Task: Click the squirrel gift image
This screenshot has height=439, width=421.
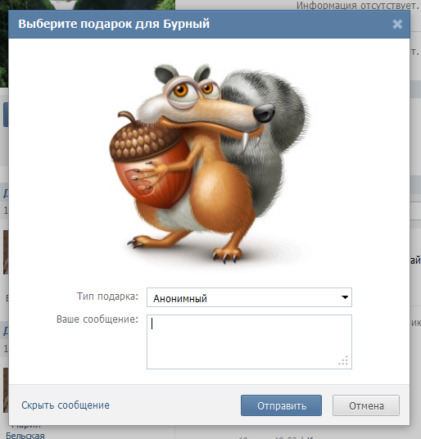Action: point(210,163)
